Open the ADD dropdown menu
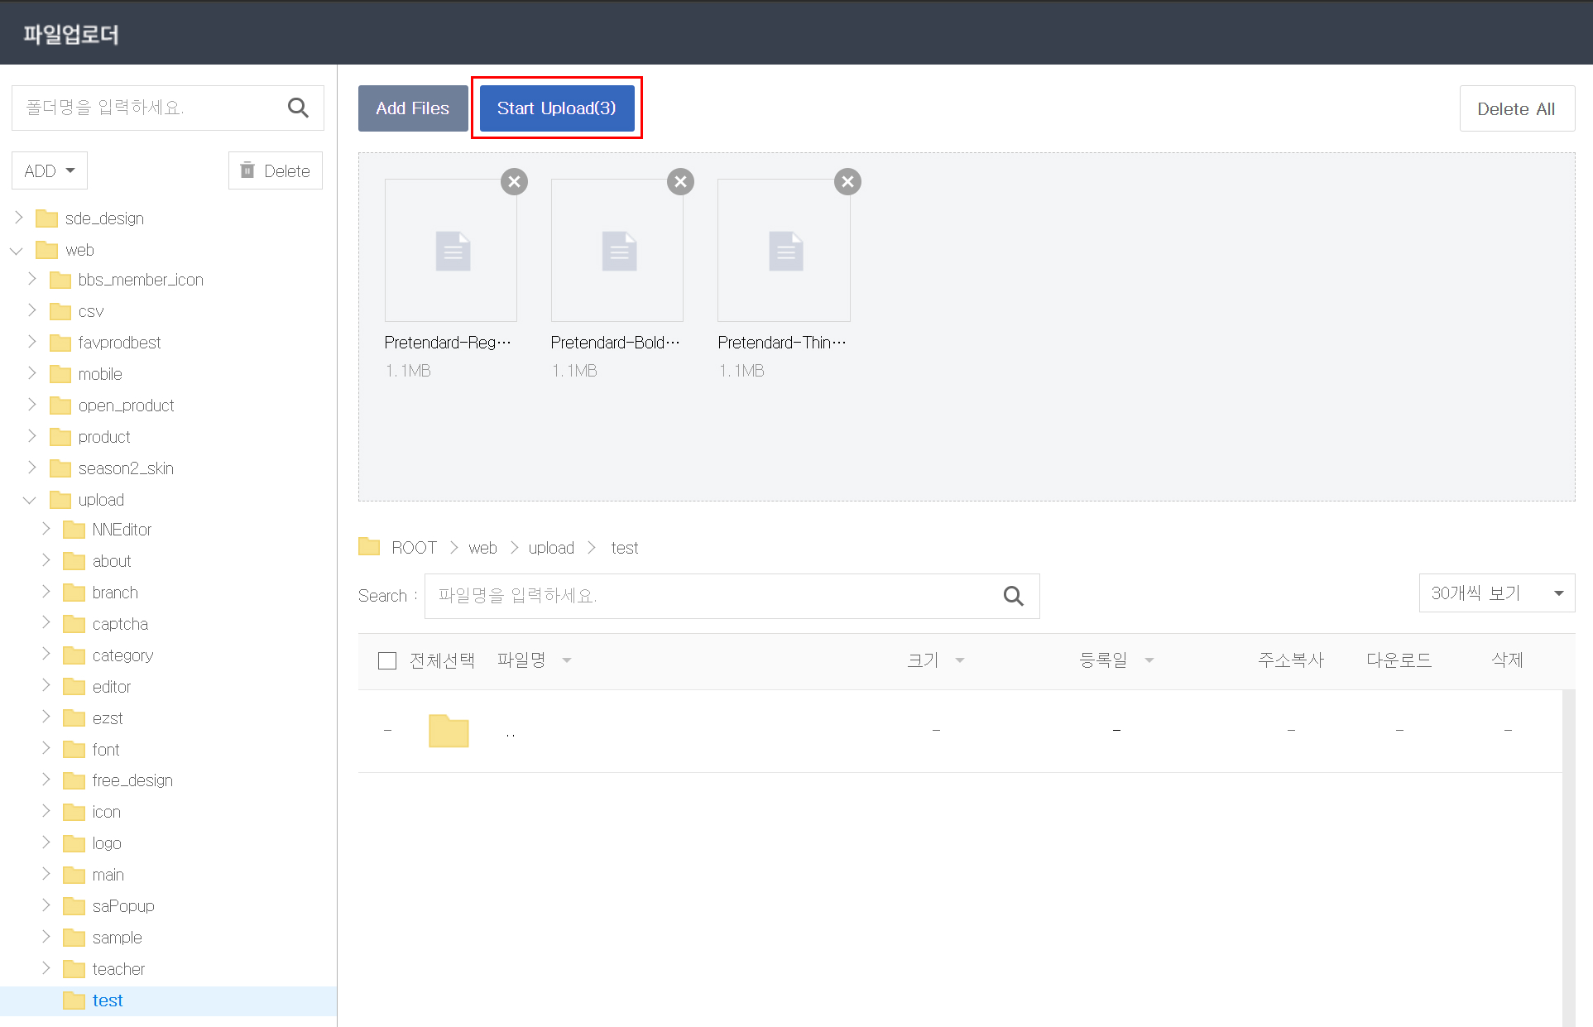 click(50, 170)
